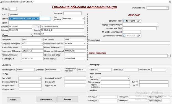Image resolution: width=172 pixels, height=104 pixels.
Task: Click the № ТТ field
Action: (154, 85)
